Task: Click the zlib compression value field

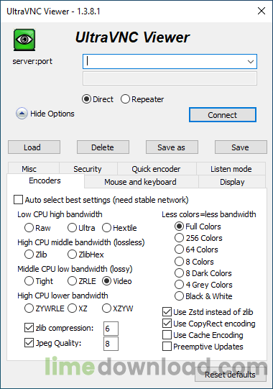Action: (111, 329)
